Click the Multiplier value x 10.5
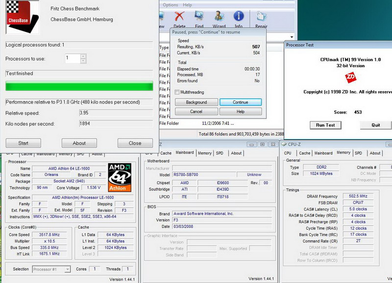This screenshot has width=392, height=283. click(x=49, y=241)
